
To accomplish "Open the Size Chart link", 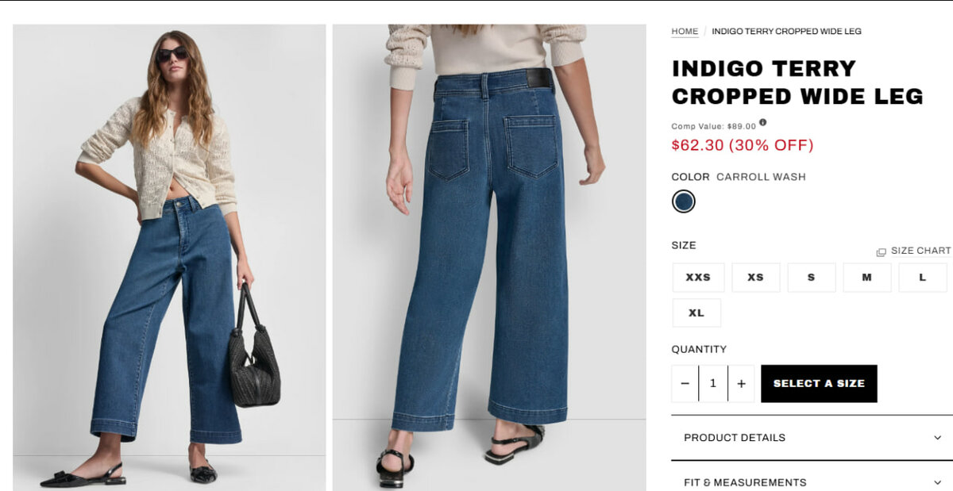I will point(920,251).
